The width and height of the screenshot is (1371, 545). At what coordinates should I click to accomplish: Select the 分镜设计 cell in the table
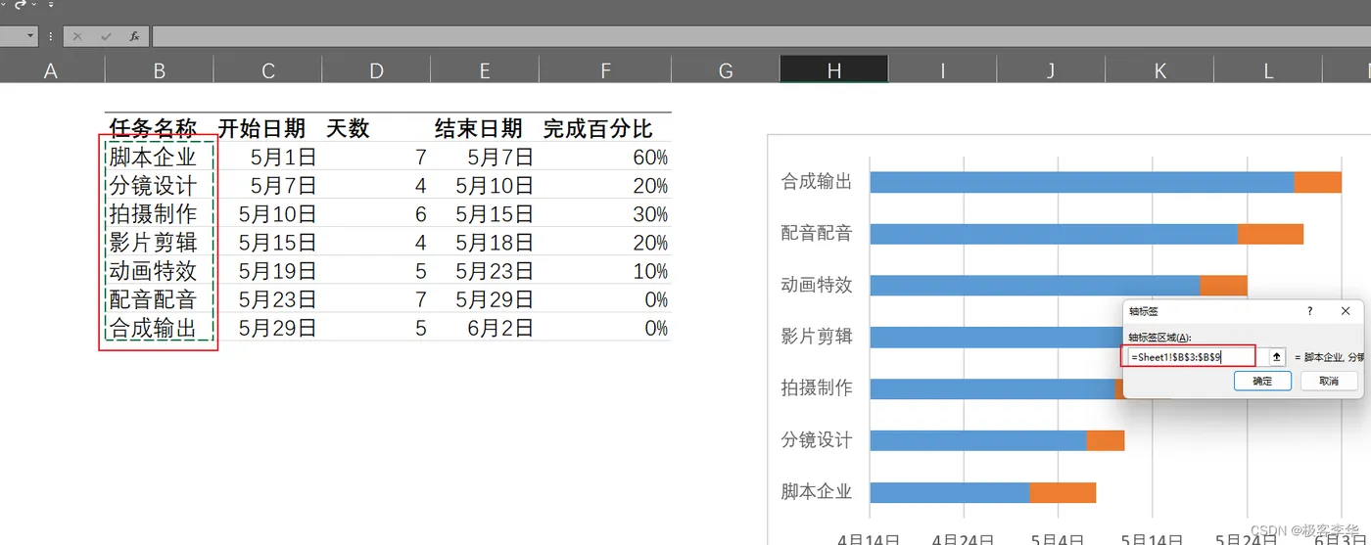coord(159,185)
